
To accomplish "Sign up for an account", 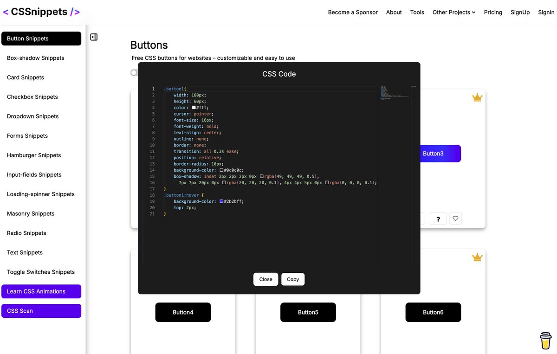I will [520, 13].
